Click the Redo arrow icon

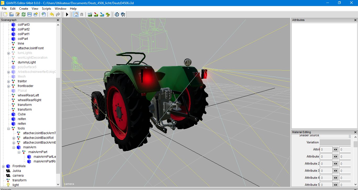[x=58, y=14]
